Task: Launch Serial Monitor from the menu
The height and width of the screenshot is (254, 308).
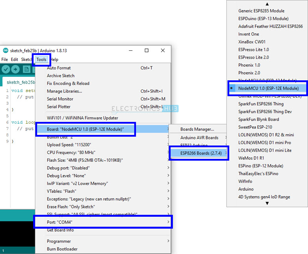Action: [x=60, y=99]
